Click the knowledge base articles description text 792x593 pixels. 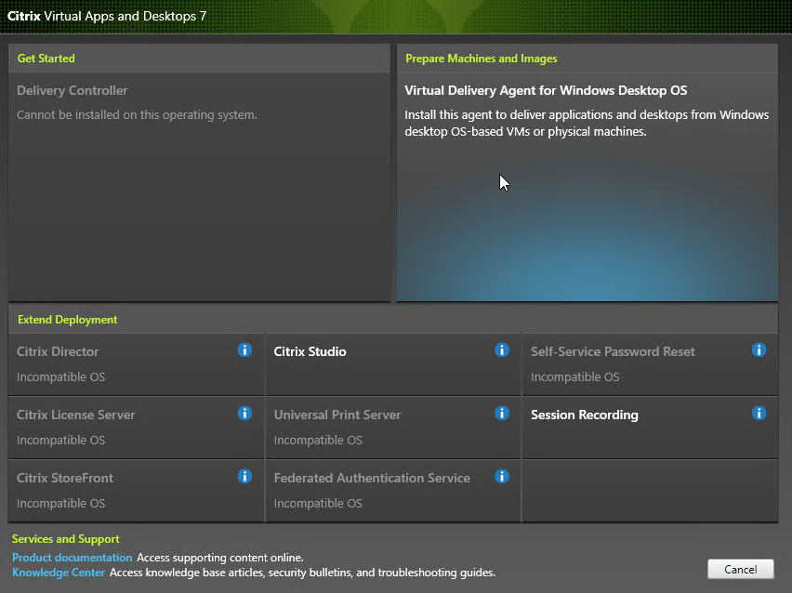click(x=302, y=573)
